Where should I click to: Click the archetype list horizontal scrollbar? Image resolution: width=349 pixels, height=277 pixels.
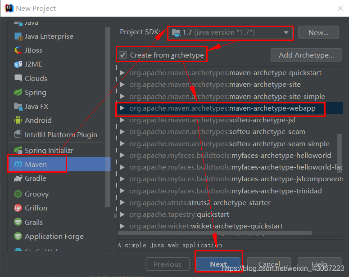(215, 233)
